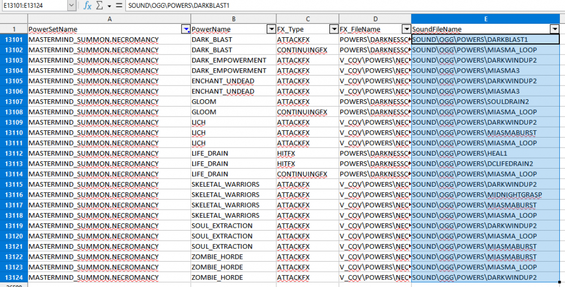Click the Sum (Σ) icon
Image resolution: width=565 pixels, height=287 pixels.
pyautogui.click(x=100, y=6)
